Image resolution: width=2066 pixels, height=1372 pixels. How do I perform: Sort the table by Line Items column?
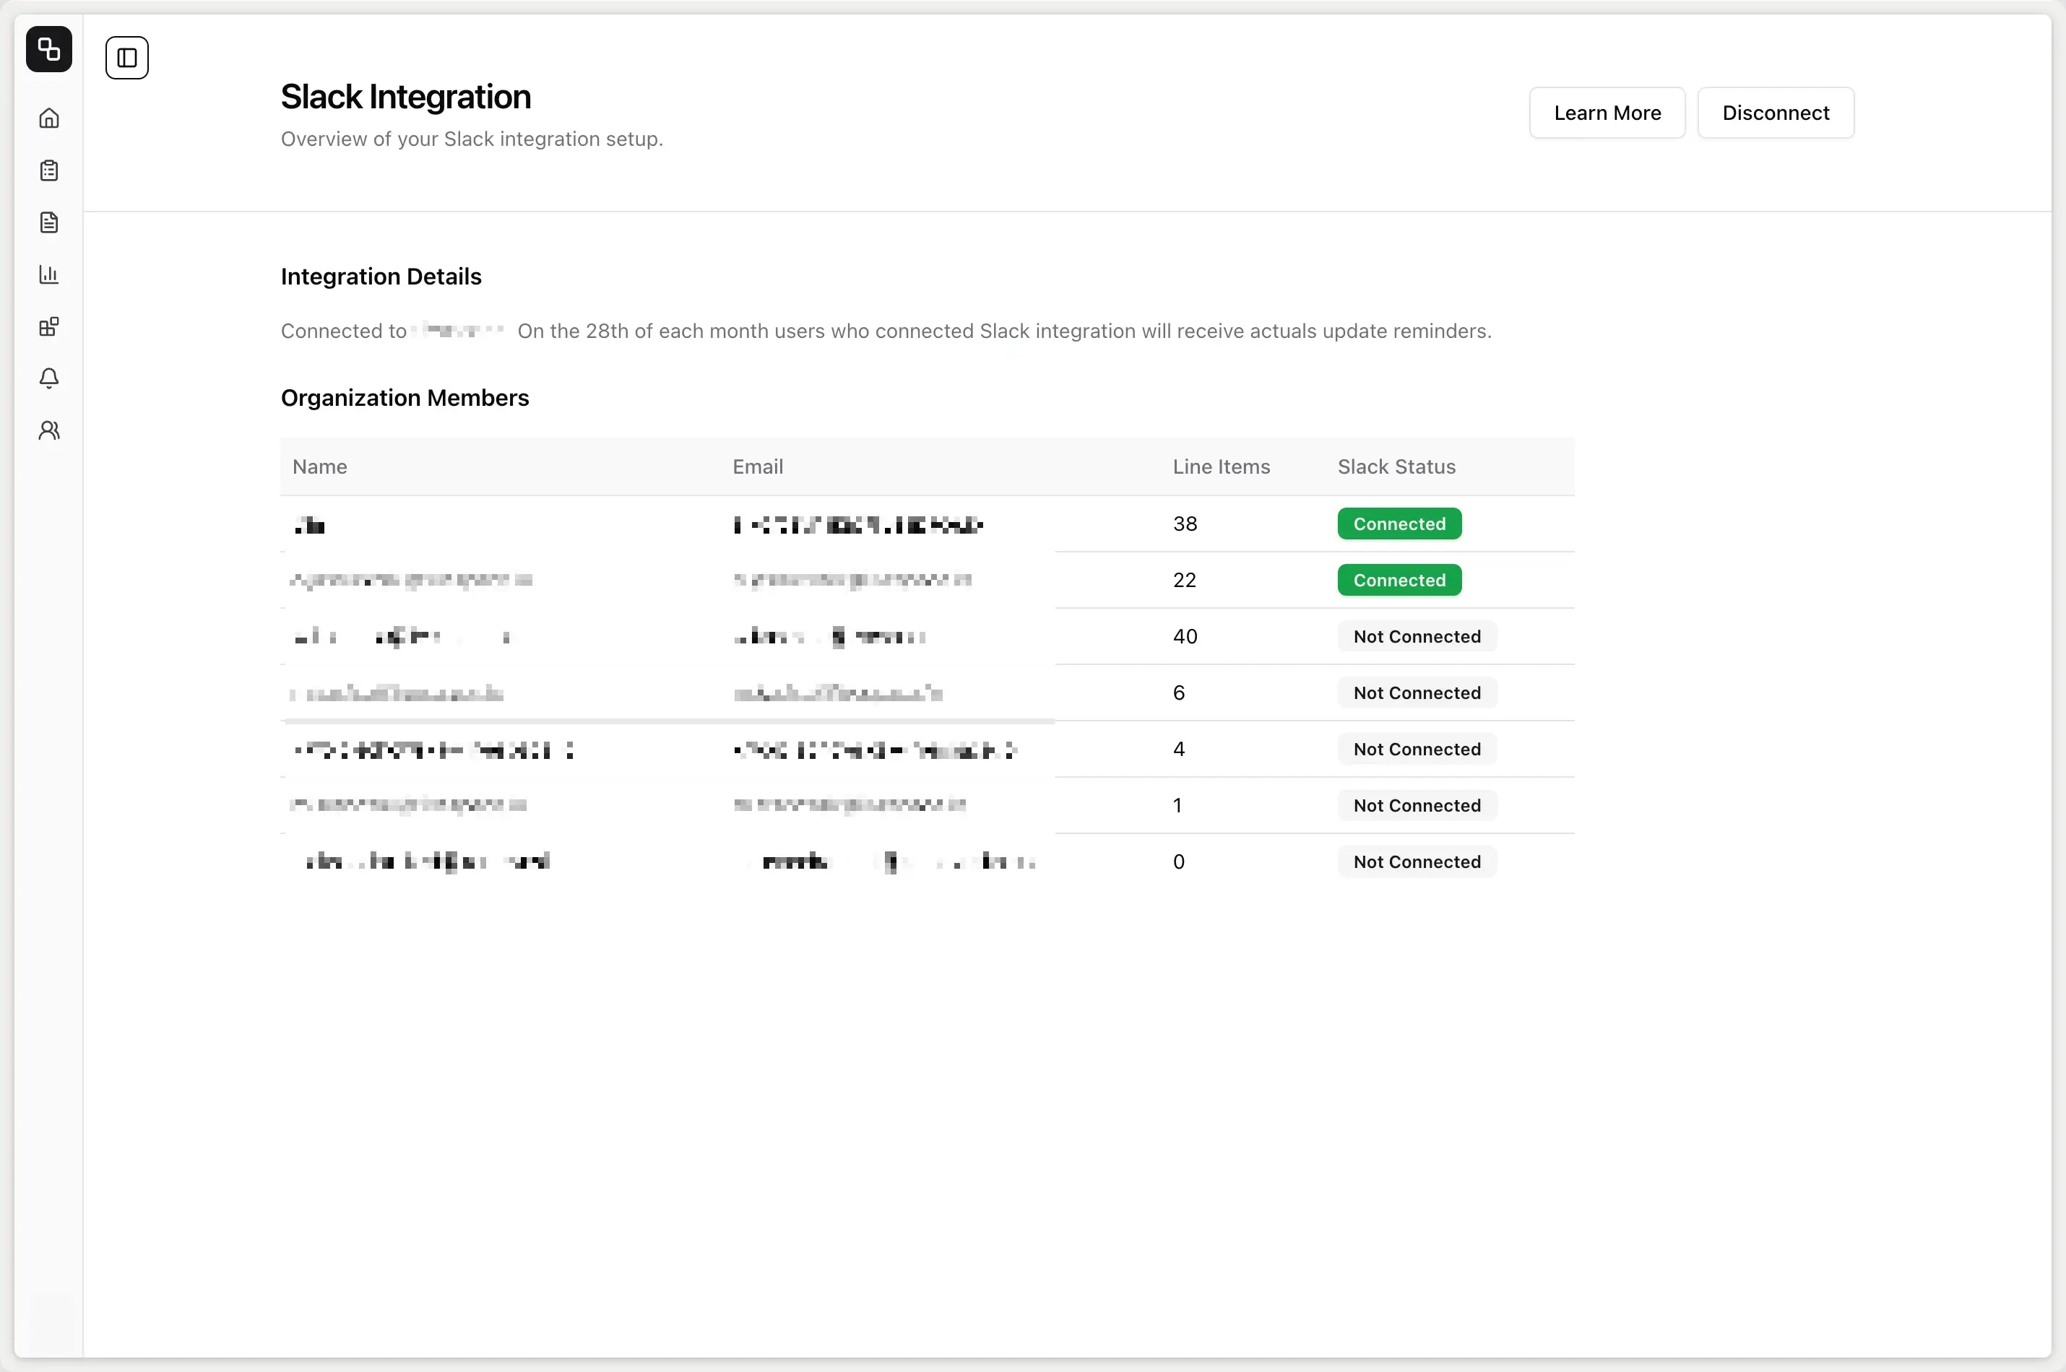click(x=1221, y=466)
